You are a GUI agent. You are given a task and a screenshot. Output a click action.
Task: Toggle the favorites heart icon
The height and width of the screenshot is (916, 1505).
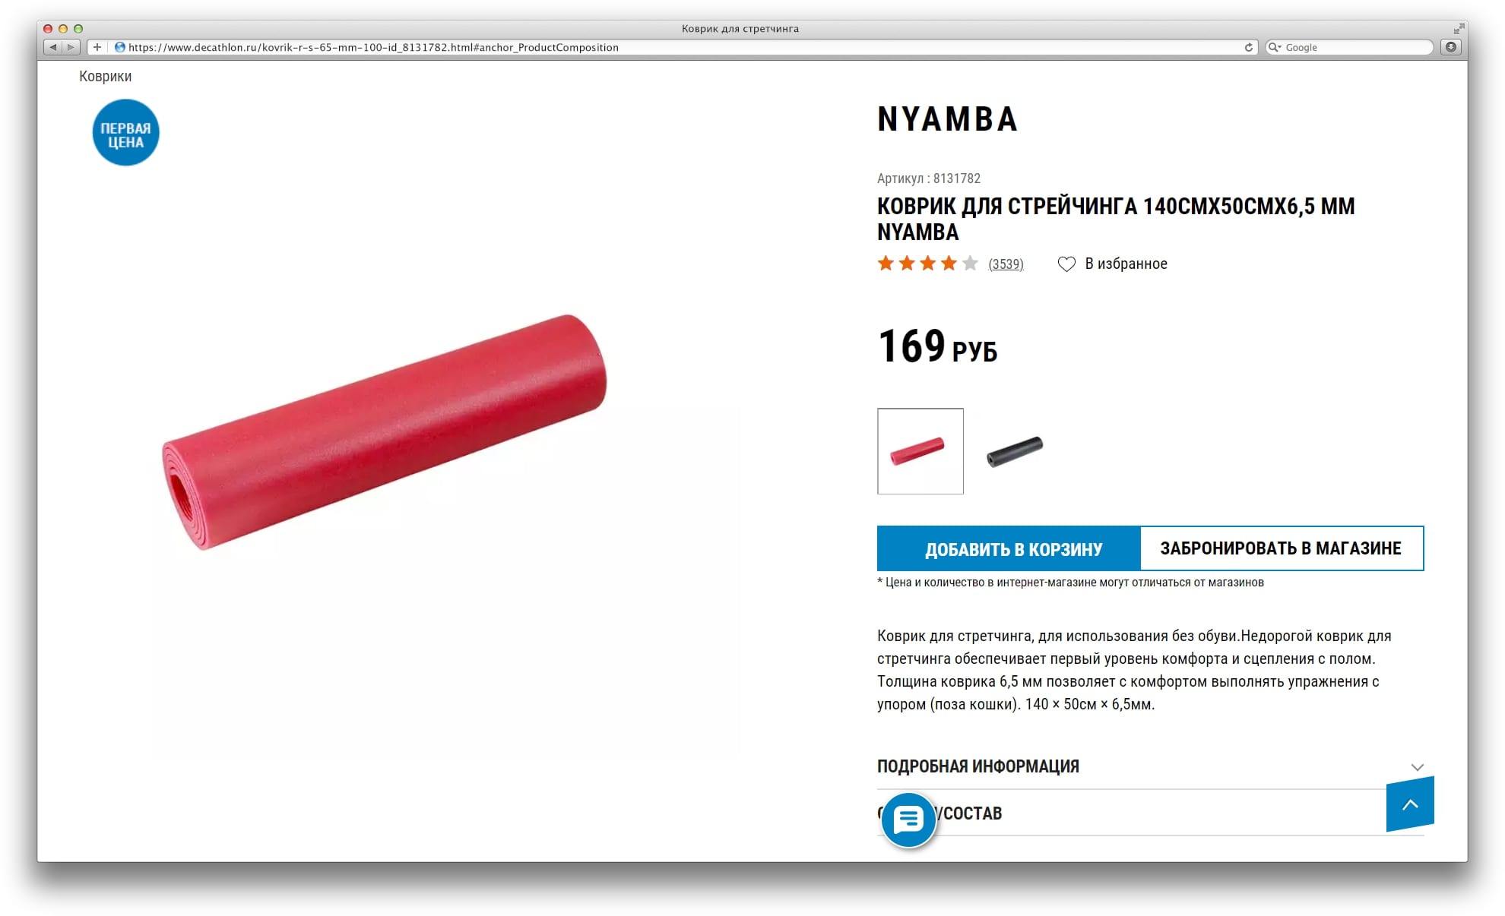coord(1066,264)
